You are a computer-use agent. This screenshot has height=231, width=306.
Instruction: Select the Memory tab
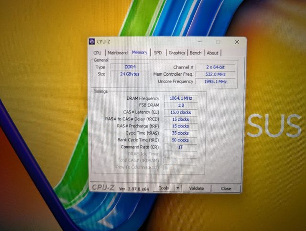pyautogui.click(x=140, y=52)
